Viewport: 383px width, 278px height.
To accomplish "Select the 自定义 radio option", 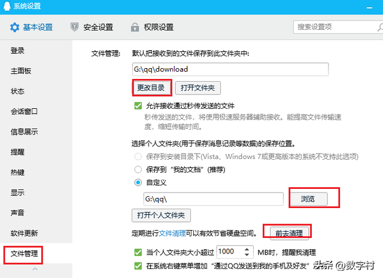I will pyautogui.click(x=138, y=182).
